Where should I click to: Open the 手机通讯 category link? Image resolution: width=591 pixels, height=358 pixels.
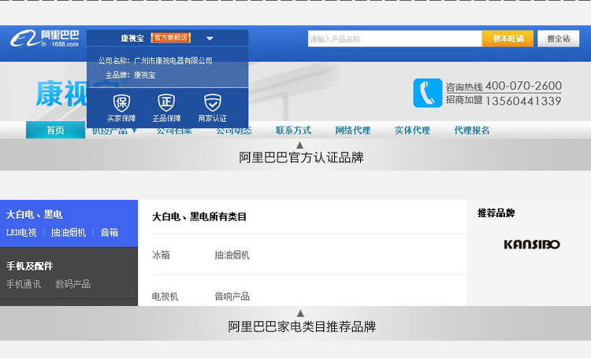pos(24,284)
